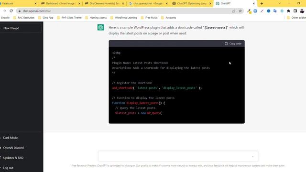Open Updates & FAQ link
Screen dimensions: 306x172
(13, 158)
